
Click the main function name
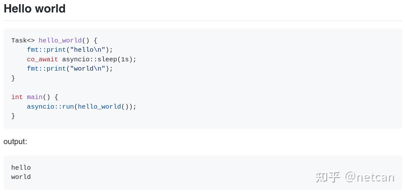35,97
